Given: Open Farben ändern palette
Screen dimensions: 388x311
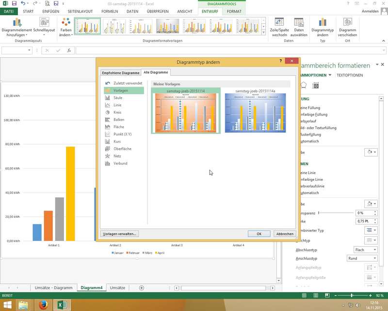Looking at the screenshot, I should tap(65, 27).
